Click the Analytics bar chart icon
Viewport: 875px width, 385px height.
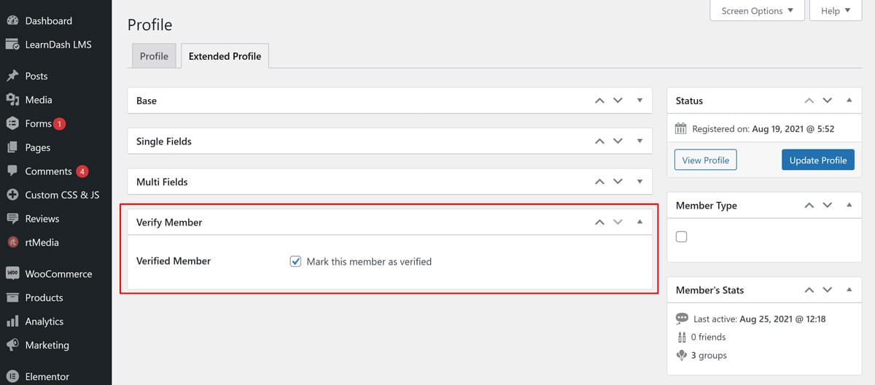[12, 322]
